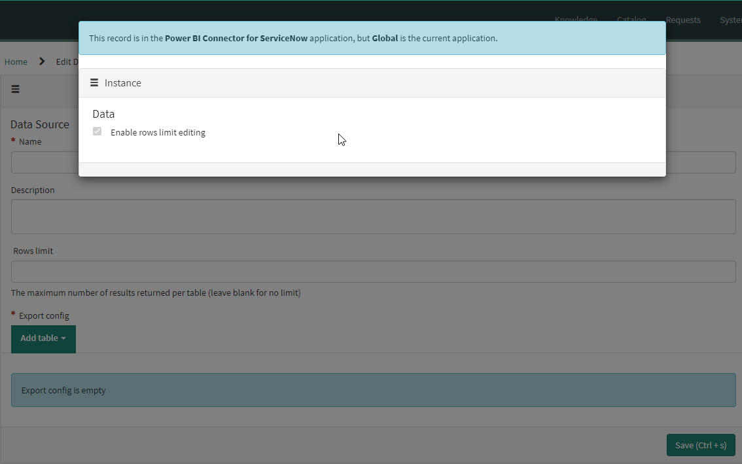Focus the Description text area

click(x=374, y=217)
